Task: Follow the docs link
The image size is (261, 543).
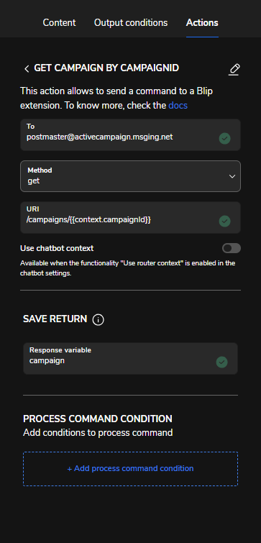Action: [178, 105]
